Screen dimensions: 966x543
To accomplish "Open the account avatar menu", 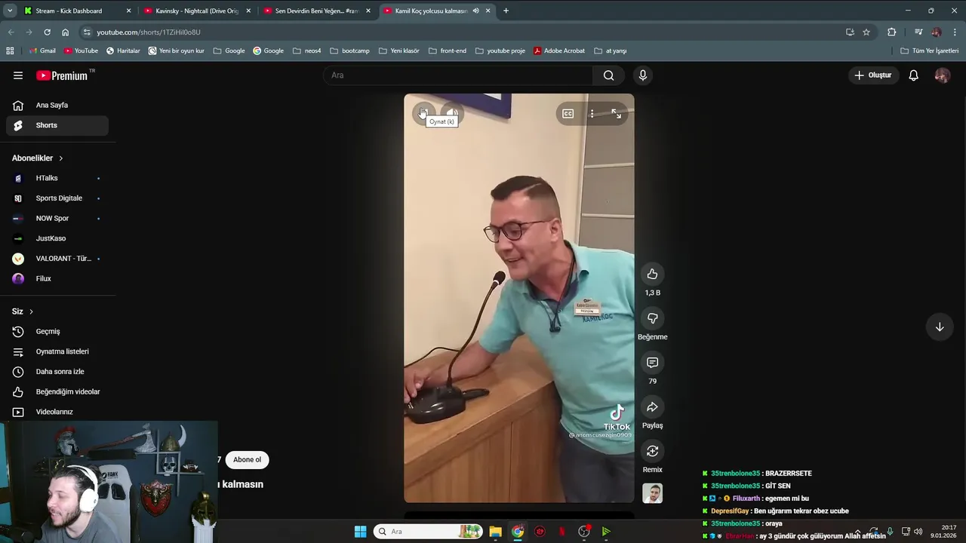I will click(942, 75).
